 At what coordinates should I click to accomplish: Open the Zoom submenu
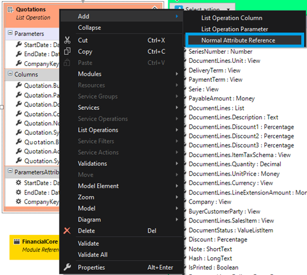coord(122,197)
